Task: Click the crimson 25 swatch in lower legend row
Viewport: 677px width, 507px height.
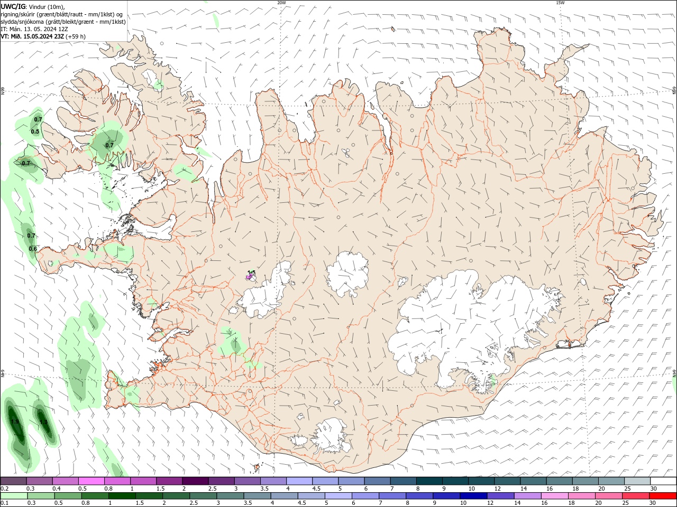Action: click(636, 496)
